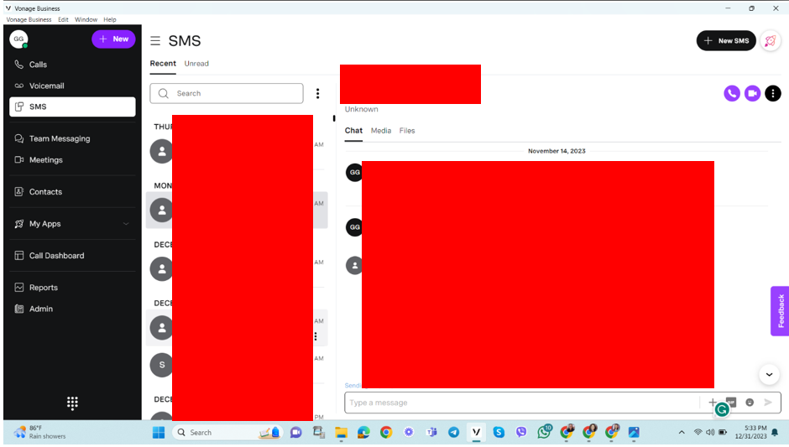789x447 pixels.
Task: Switch to the Unread tab
Action: click(196, 64)
